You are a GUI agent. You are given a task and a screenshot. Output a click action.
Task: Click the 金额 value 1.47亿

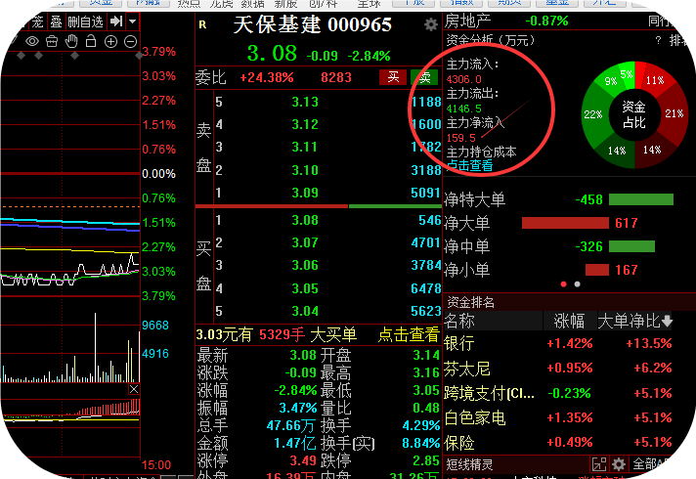pos(295,443)
